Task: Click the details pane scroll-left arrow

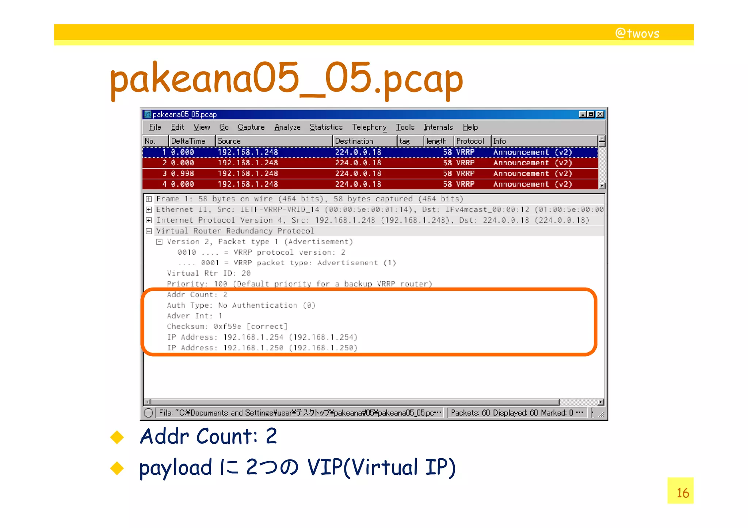Action: coord(147,402)
